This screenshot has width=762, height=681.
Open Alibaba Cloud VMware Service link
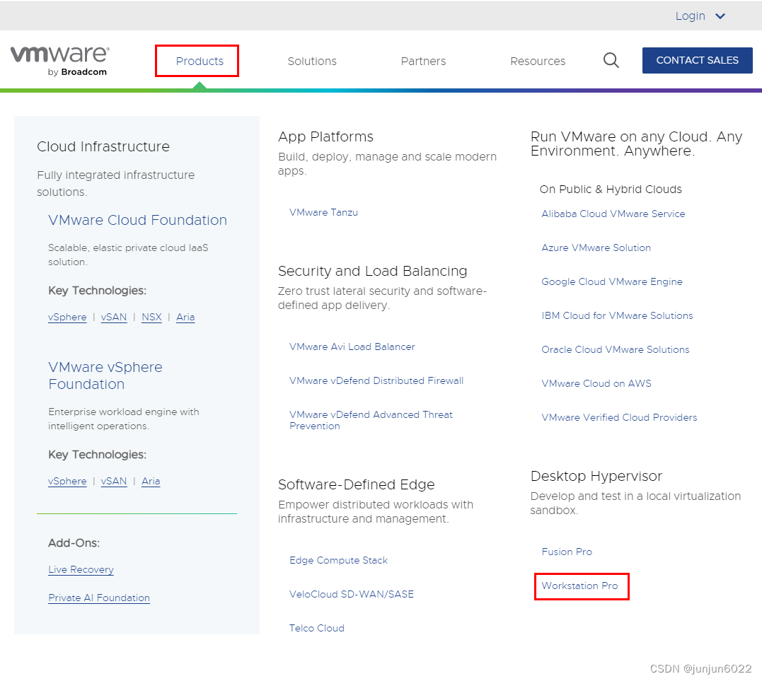613,214
